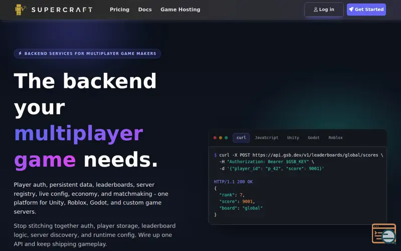Image resolution: width=401 pixels, height=251 pixels.
Task: Click the SUPERCRAFT brand wordmark
Action: point(62,10)
